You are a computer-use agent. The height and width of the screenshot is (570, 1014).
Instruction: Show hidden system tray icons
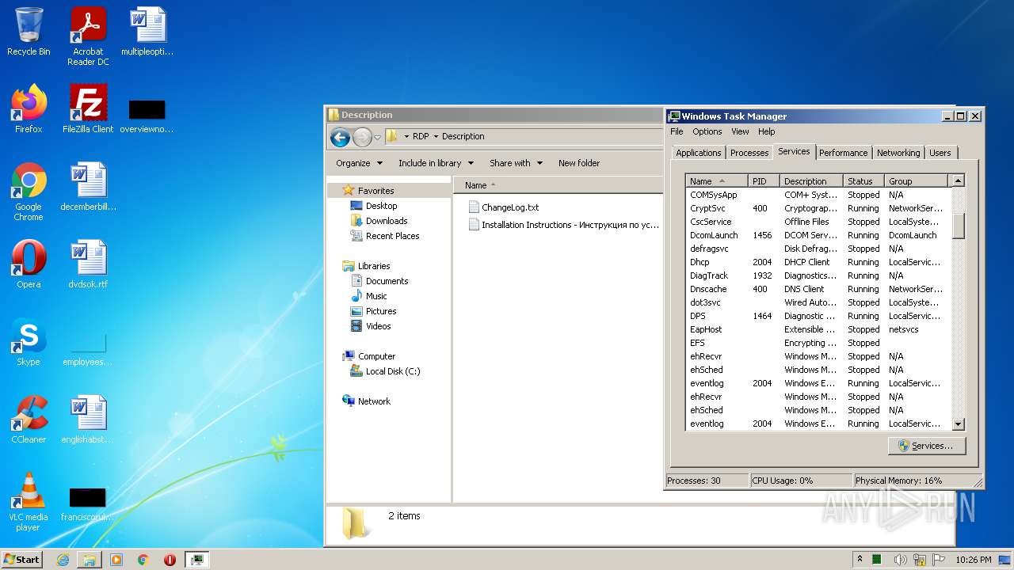(860, 560)
